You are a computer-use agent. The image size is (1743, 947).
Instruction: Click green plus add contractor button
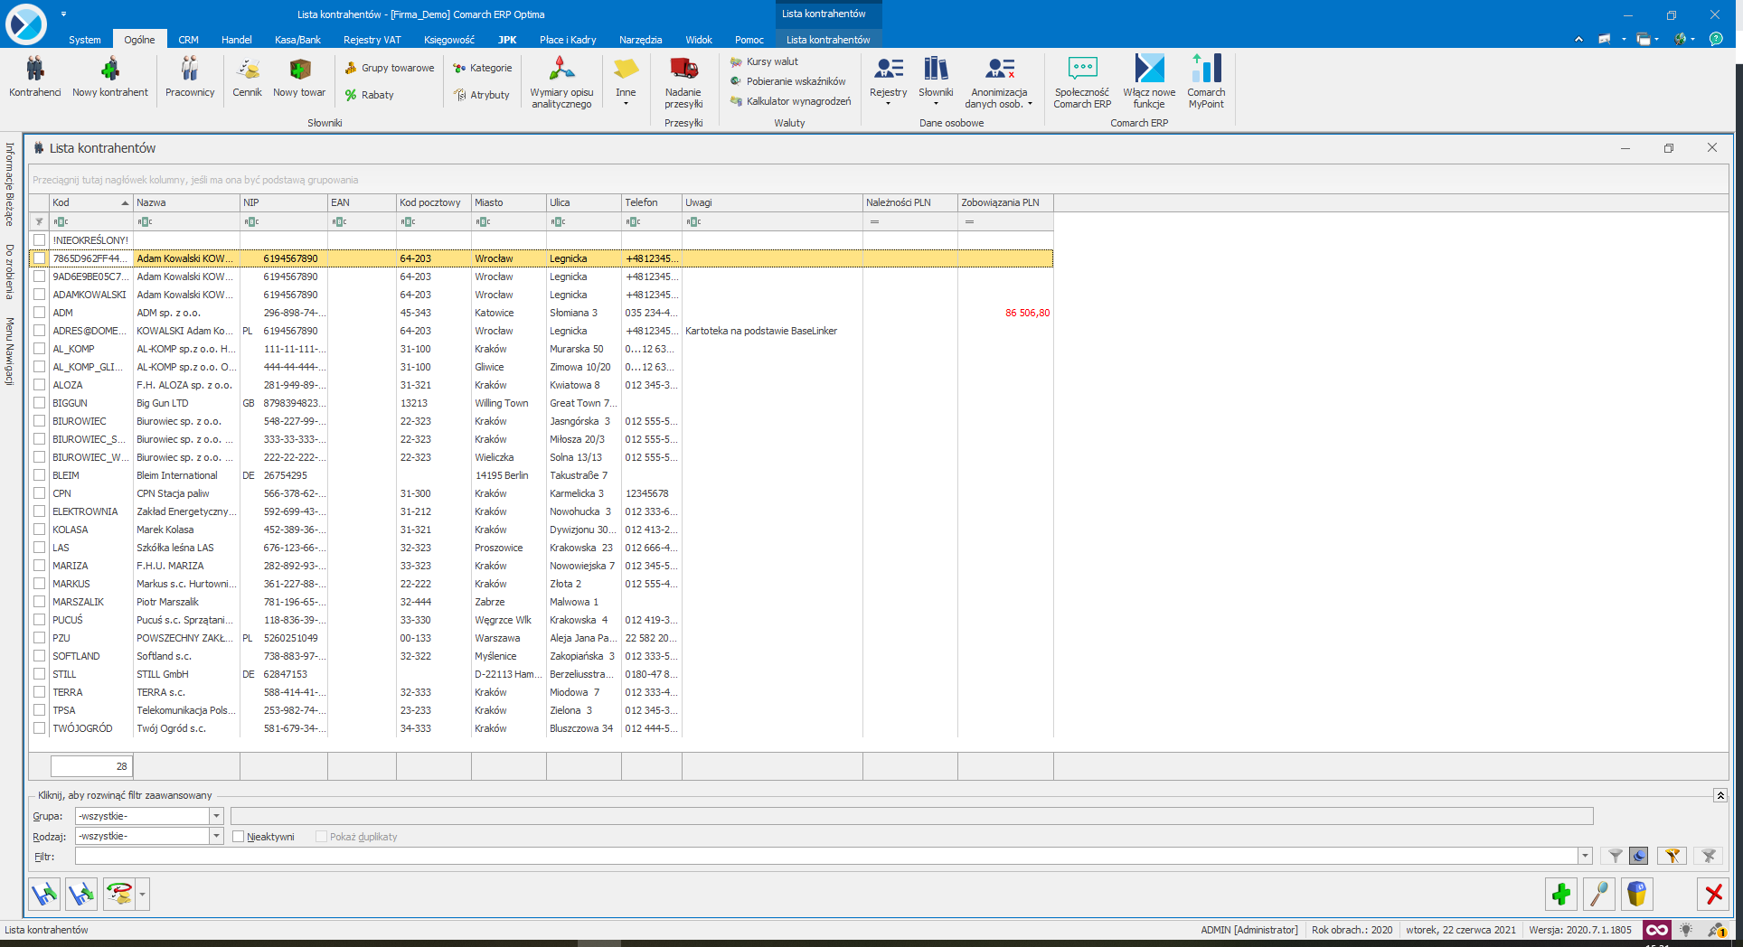(x=1560, y=895)
